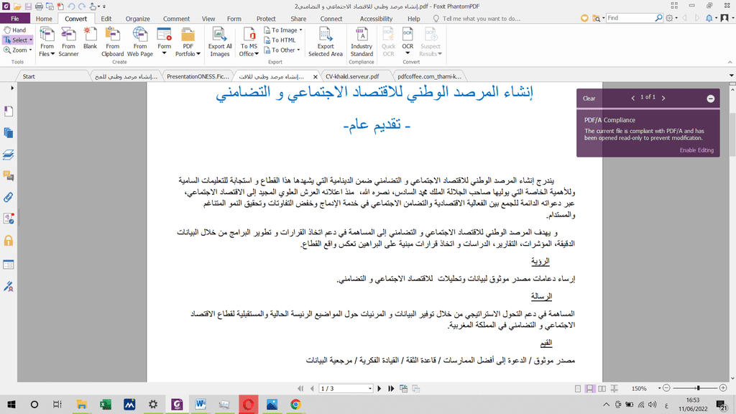Open the digital signatures side panel
The height and width of the screenshot is (414, 736).
point(9,286)
